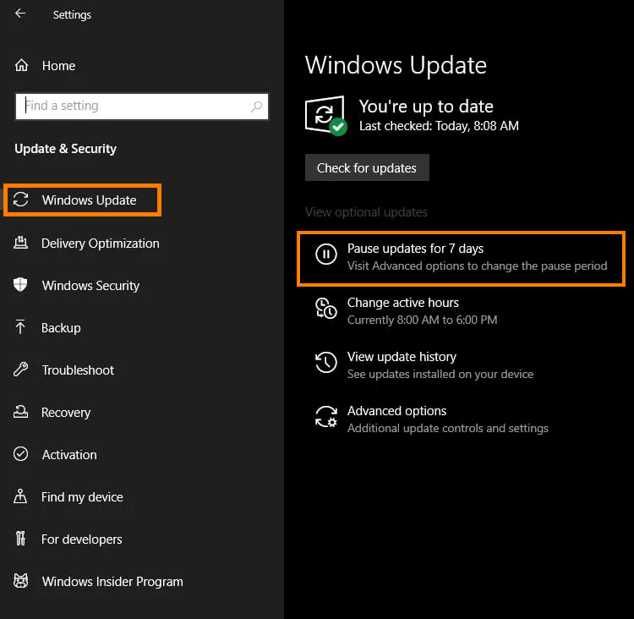Click the Update & Security heading
634x619 pixels.
[x=65, y=149]
